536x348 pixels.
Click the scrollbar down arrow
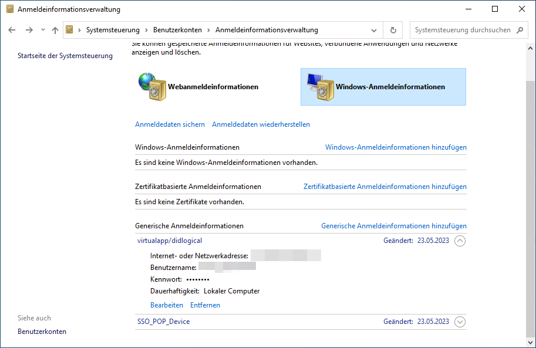point(530,342)
